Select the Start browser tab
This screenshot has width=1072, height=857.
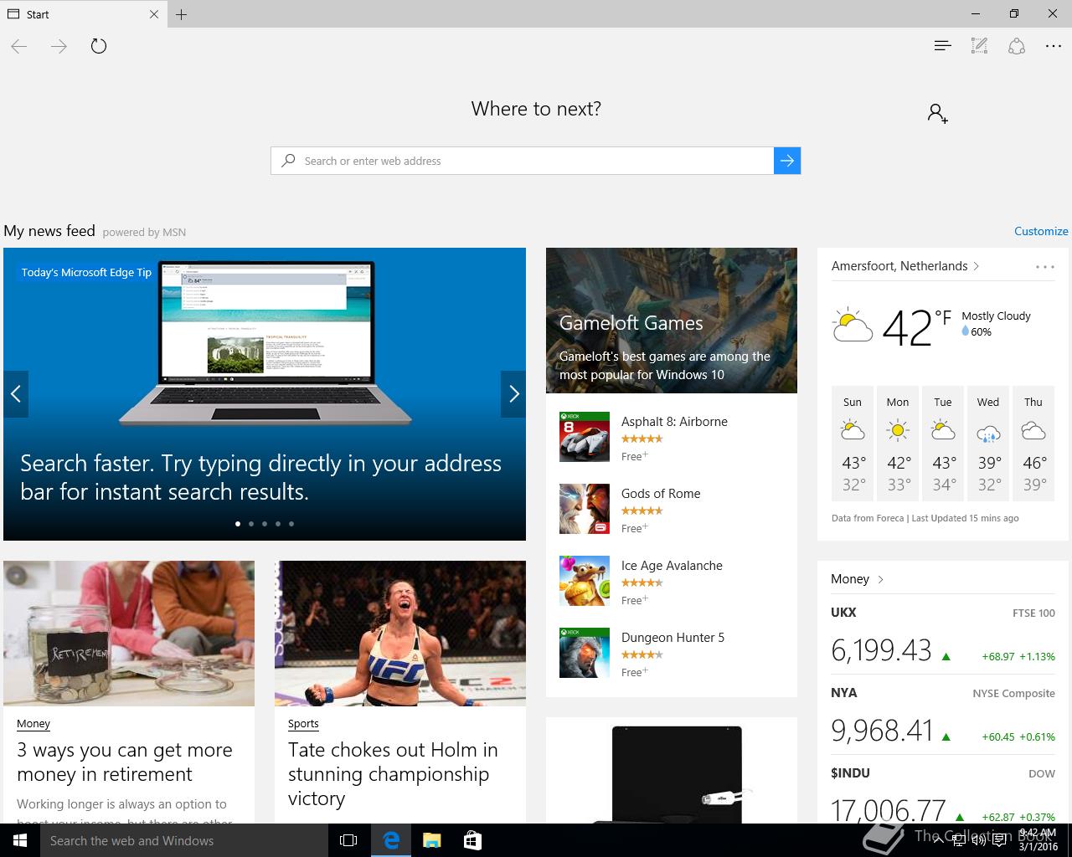pos(83,14)
